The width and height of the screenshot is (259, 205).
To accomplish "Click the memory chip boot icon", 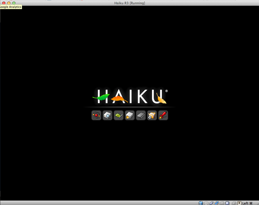I will 141,116.
